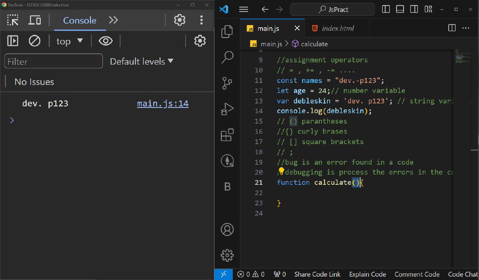Switch to the index.html editor tab
Screen dimensions: 479x280
(337, 28)
